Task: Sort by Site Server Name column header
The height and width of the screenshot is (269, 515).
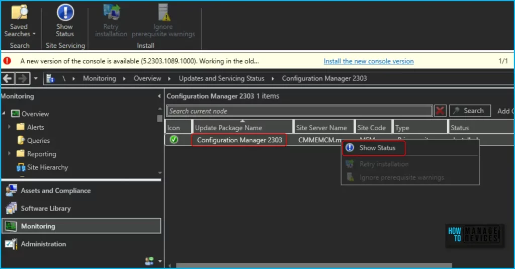Action: point(324,128)
